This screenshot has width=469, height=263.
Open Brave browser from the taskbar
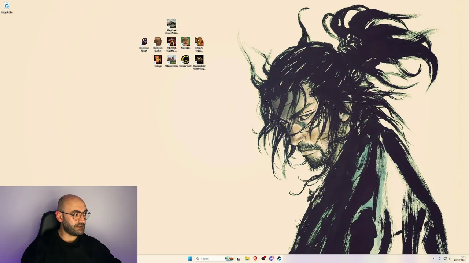pos(255,259)
